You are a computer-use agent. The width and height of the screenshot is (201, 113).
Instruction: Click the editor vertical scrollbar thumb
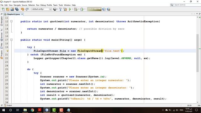(x=198, y=53)
